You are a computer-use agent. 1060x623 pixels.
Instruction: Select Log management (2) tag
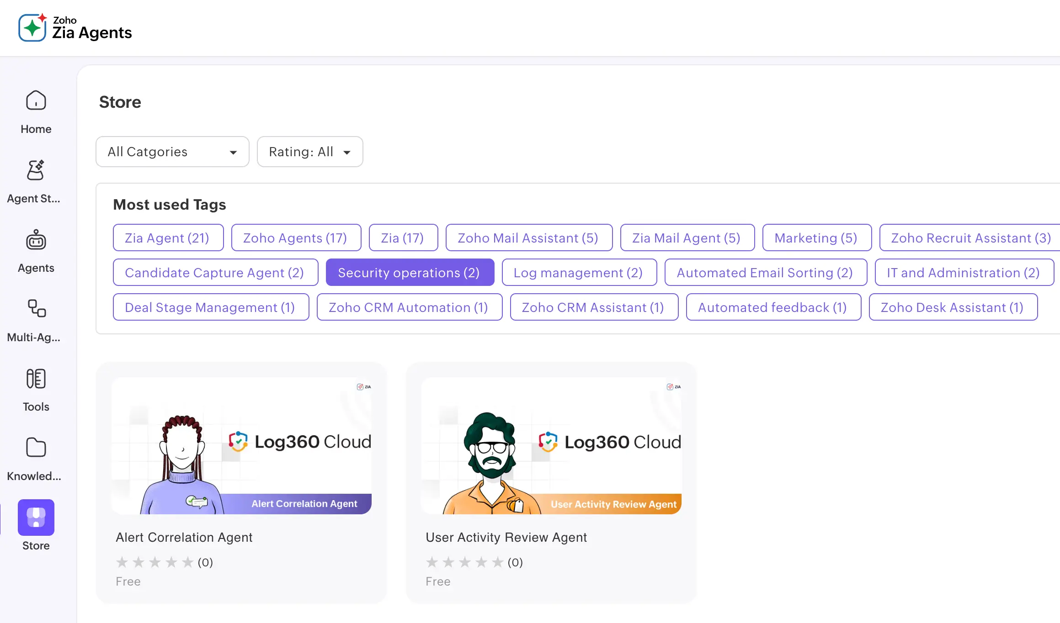point(579,272)
